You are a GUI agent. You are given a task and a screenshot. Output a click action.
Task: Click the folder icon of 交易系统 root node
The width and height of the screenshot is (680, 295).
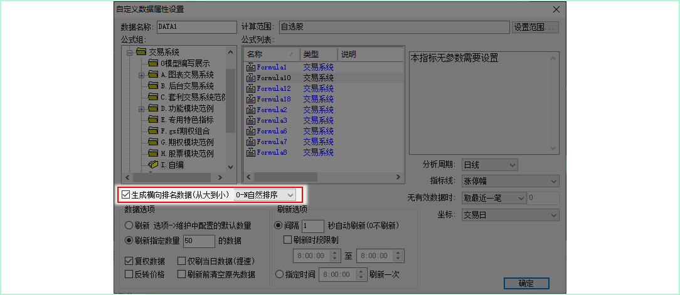pyautogui.click(x=141, y=53)
